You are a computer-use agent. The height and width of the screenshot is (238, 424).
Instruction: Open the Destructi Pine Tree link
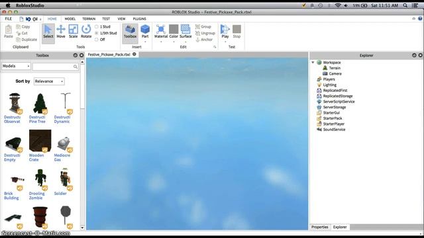pos(37,119)
